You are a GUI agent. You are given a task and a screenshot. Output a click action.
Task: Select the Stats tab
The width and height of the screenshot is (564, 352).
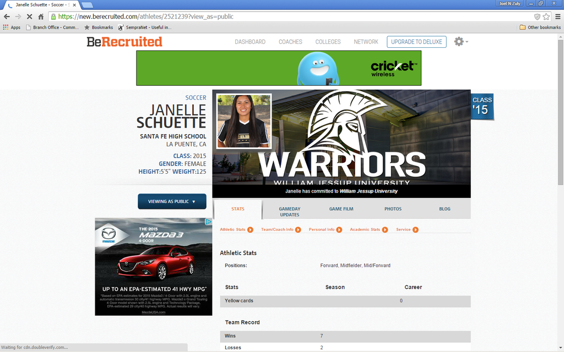238,209
